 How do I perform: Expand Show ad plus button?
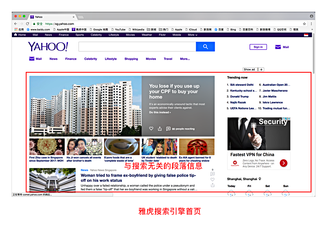(261, 69)
